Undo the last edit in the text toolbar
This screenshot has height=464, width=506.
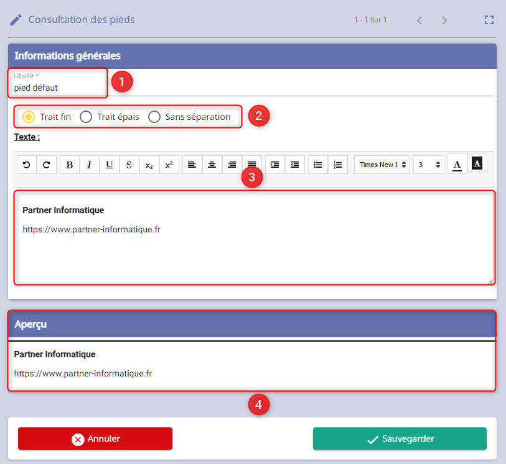pyautogui.click(x=27, y=165)
